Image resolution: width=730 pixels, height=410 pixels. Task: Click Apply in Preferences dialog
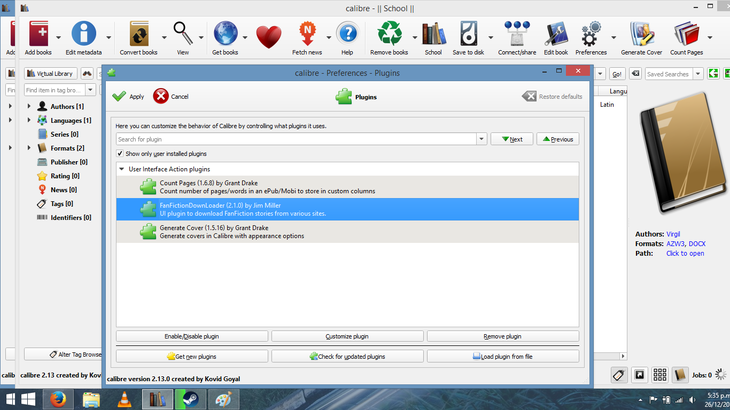pos(128,97)
